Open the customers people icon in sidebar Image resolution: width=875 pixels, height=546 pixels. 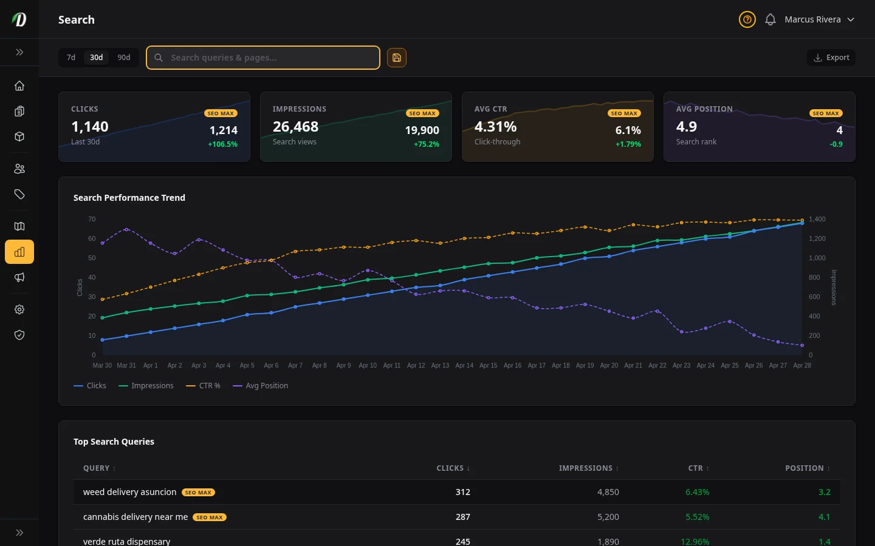coord(19,169)
